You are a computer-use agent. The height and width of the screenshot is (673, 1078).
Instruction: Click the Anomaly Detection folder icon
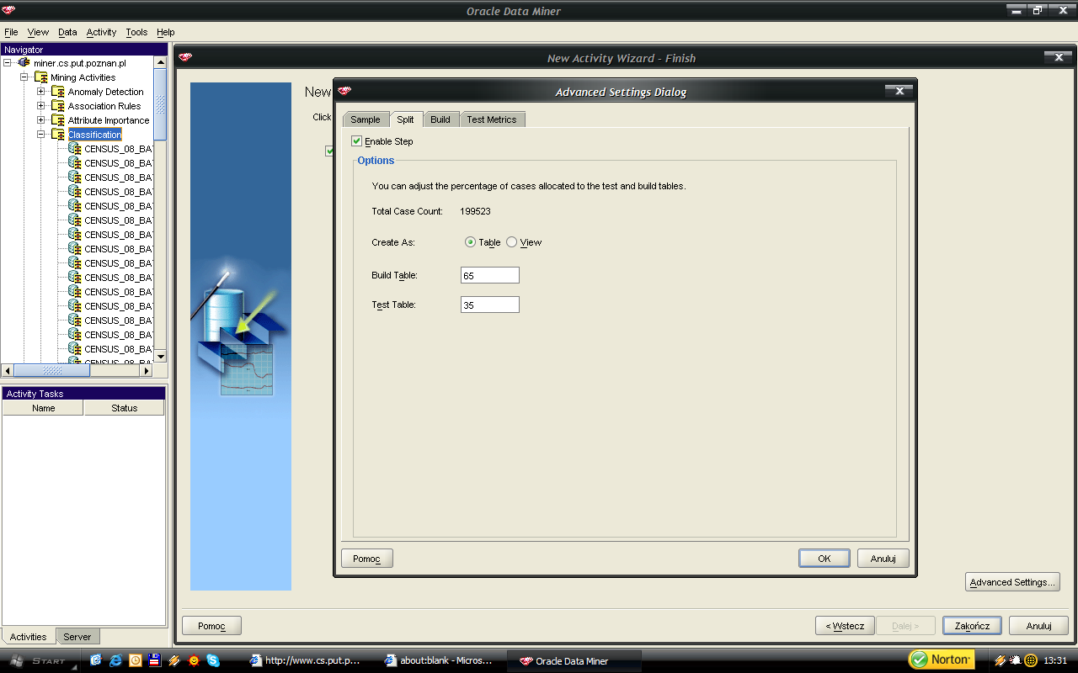(58, 92)
